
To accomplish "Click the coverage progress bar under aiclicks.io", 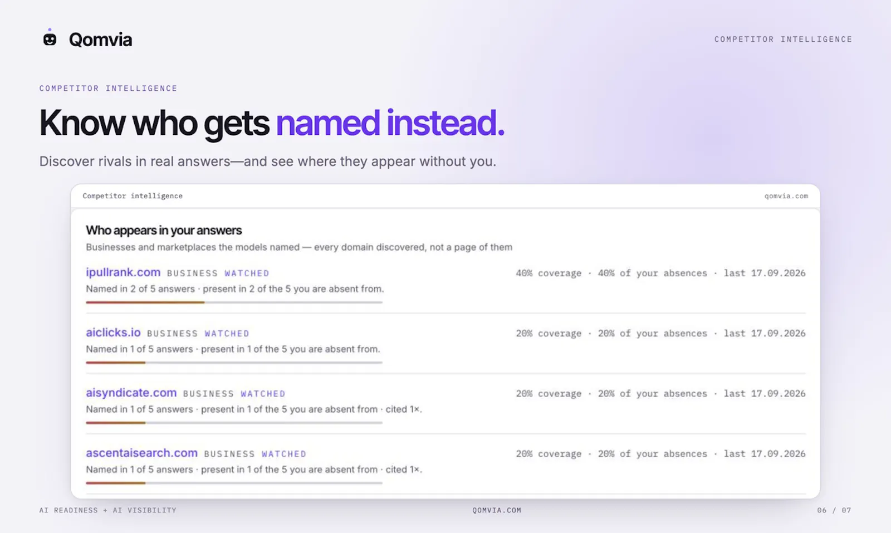I will 234,363.
